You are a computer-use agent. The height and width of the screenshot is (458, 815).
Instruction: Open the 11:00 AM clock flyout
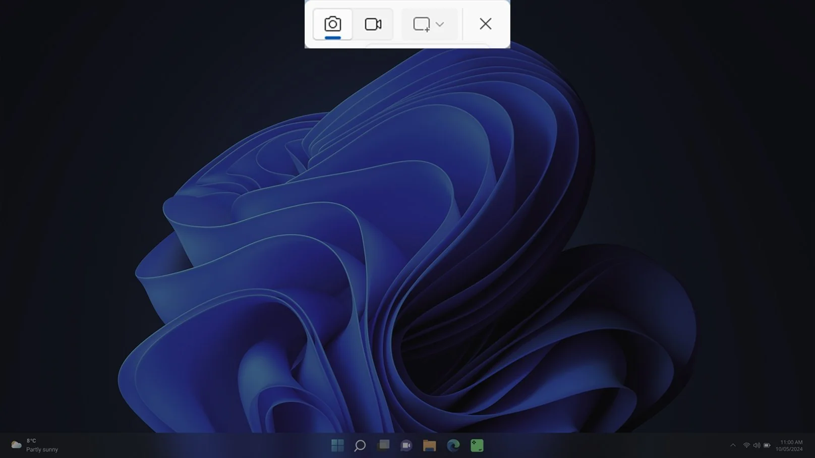(791, 442)
